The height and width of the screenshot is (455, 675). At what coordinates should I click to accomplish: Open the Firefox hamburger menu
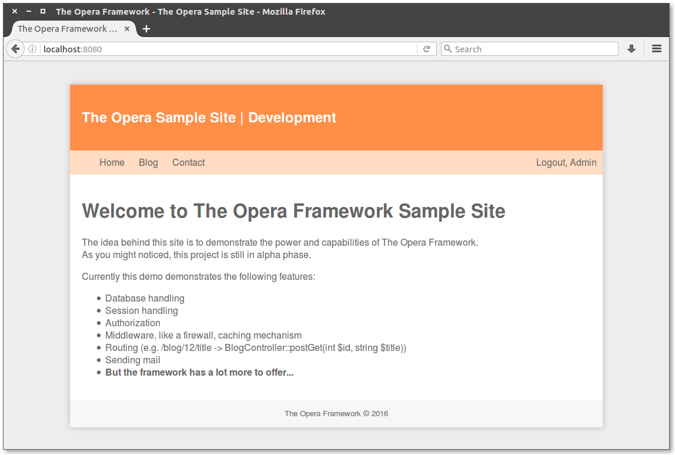pos(657,49)
